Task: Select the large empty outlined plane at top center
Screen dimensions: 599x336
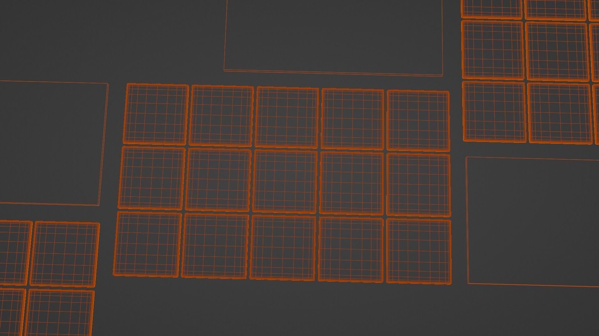Action: click(333, 36)
